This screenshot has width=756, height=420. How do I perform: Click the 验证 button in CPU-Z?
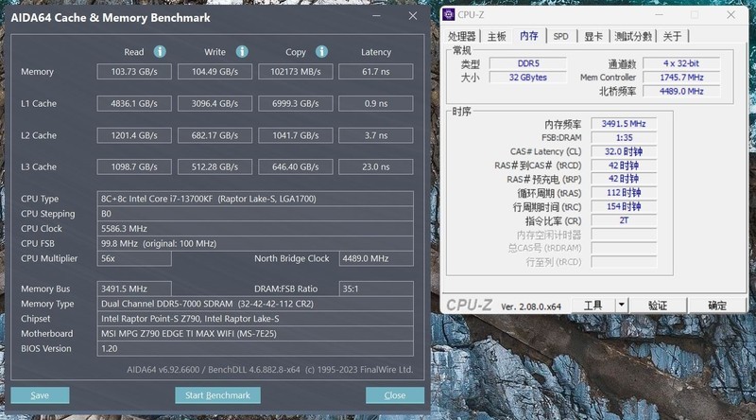658,305
